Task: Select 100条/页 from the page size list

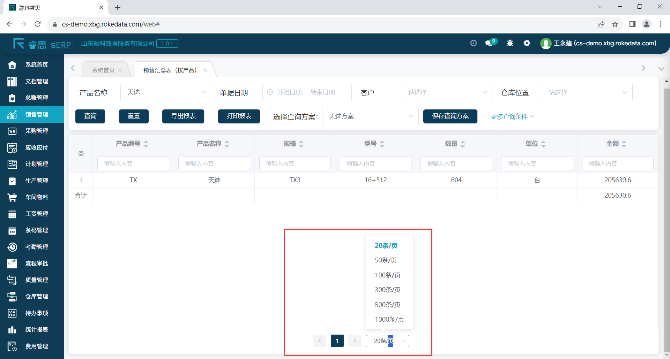Action: [387, 275]
